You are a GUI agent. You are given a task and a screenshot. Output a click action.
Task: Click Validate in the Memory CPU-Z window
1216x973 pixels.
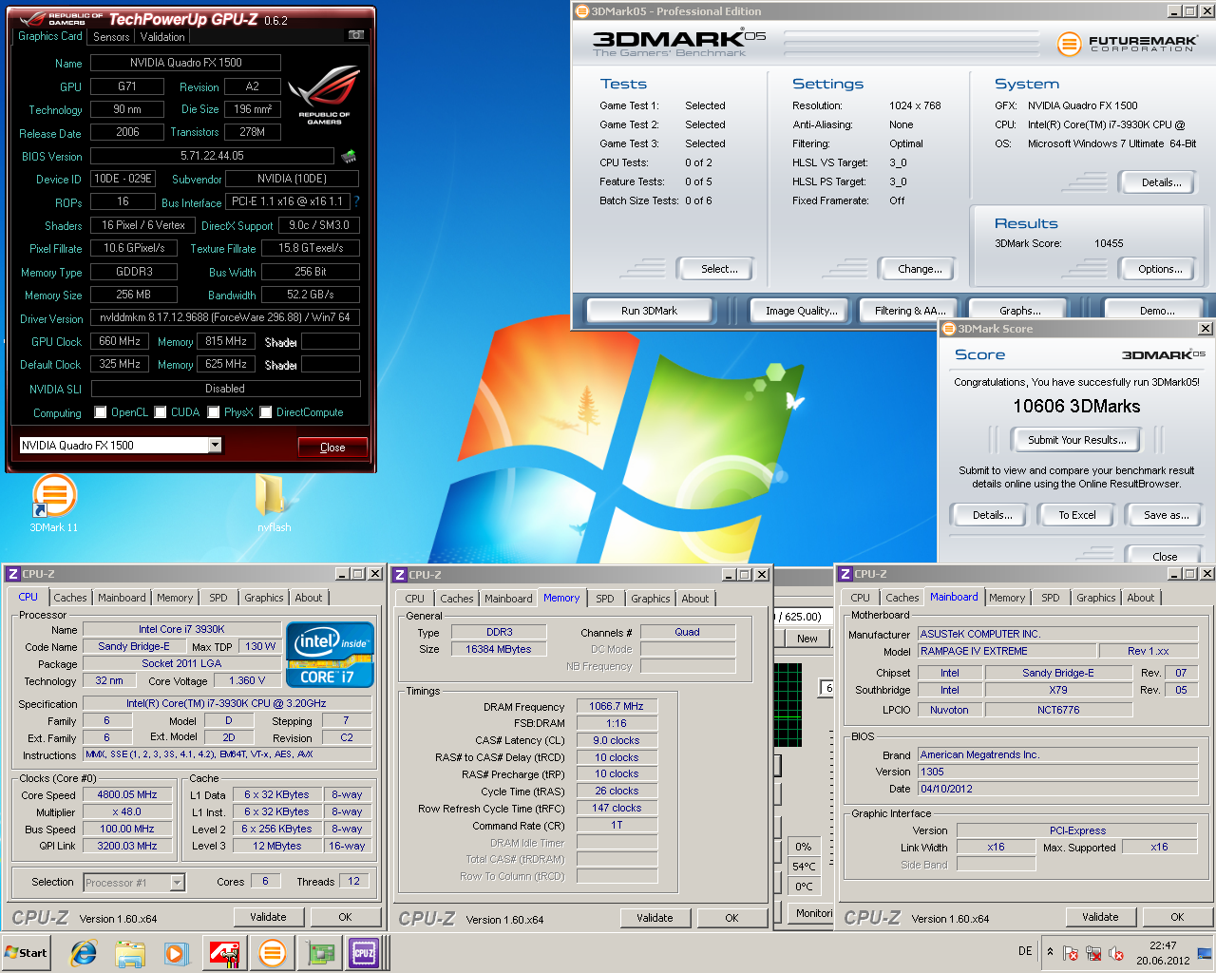click(655, 918)
